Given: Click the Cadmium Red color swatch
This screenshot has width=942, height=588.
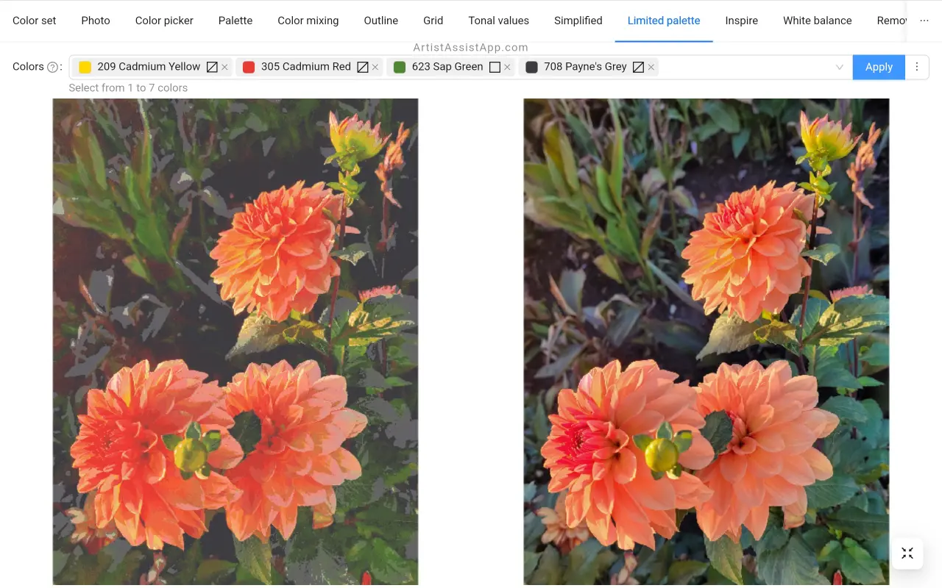Looking at the screenshot, I should coord(249,67).
